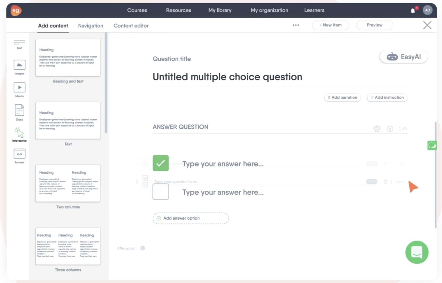Viewport: 442px width, 283px height.
Task: Open Courses in top navigation
Action: (x=137, y=10)
